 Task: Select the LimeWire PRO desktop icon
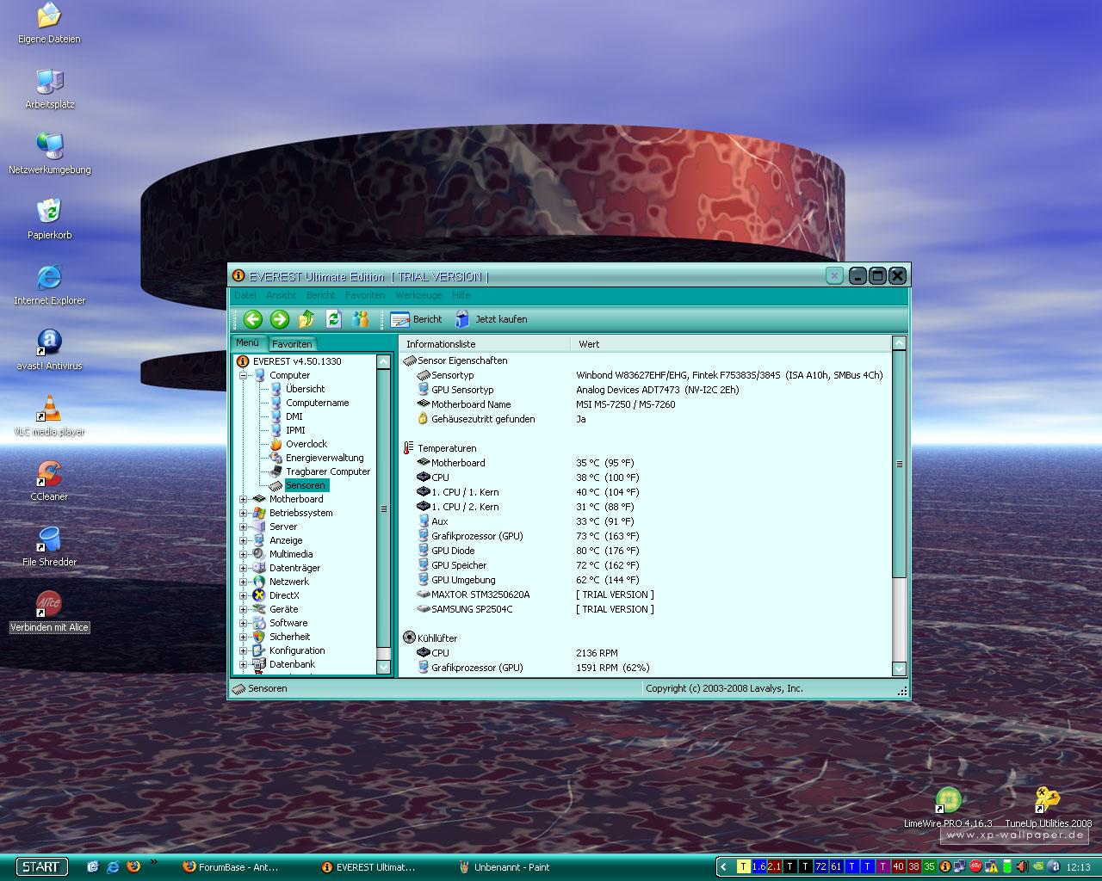948,807
